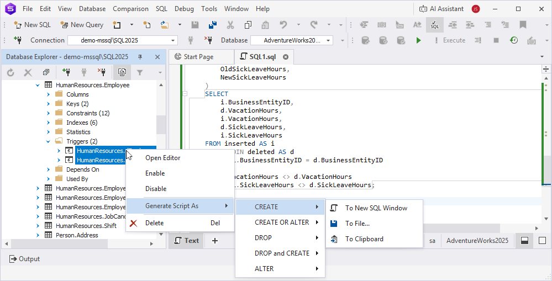Screen dimensions: 552x281
Task: Click the plus add view button
Action: click(x=215, y=241)
